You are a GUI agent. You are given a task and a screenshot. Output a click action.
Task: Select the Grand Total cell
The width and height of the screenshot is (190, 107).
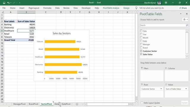(11, 40)
